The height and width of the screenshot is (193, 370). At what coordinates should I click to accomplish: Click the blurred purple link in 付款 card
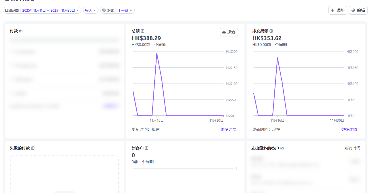(x=110, y=106)
